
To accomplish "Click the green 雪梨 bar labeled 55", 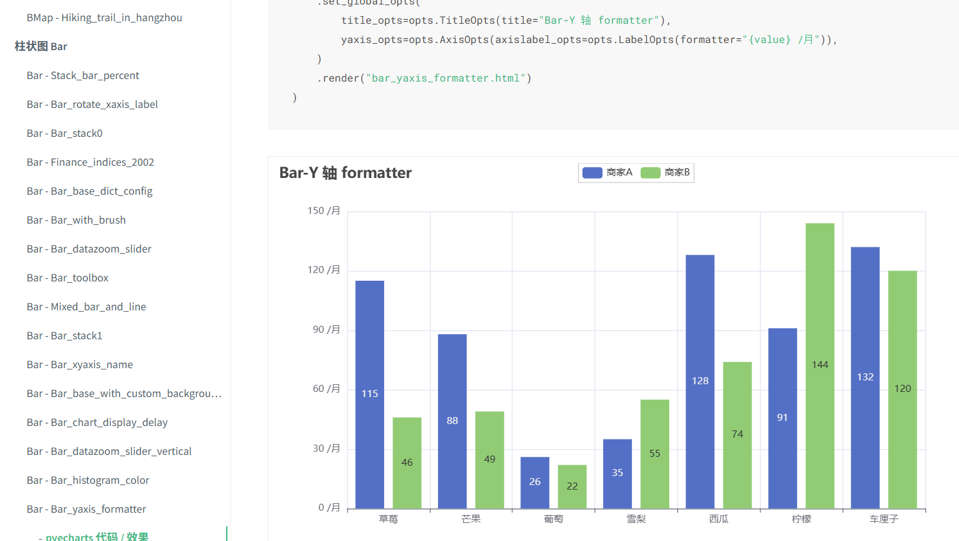I will click(x=655, y=454).
